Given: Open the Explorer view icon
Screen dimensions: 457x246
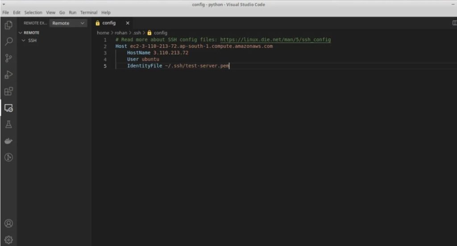Looking at the screenshot, I should [8, 25].
